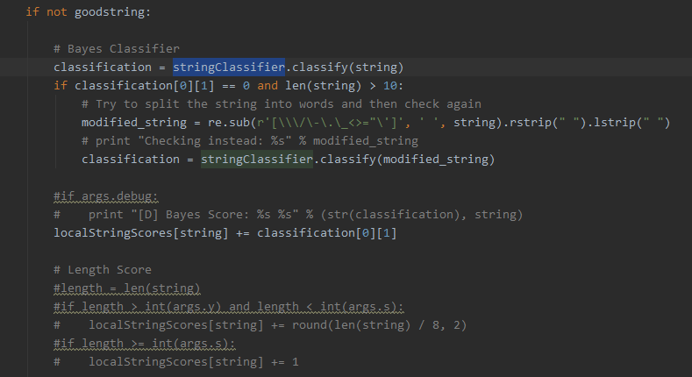Click '#if args.debug:' commented line

click(x=105, y=196)
